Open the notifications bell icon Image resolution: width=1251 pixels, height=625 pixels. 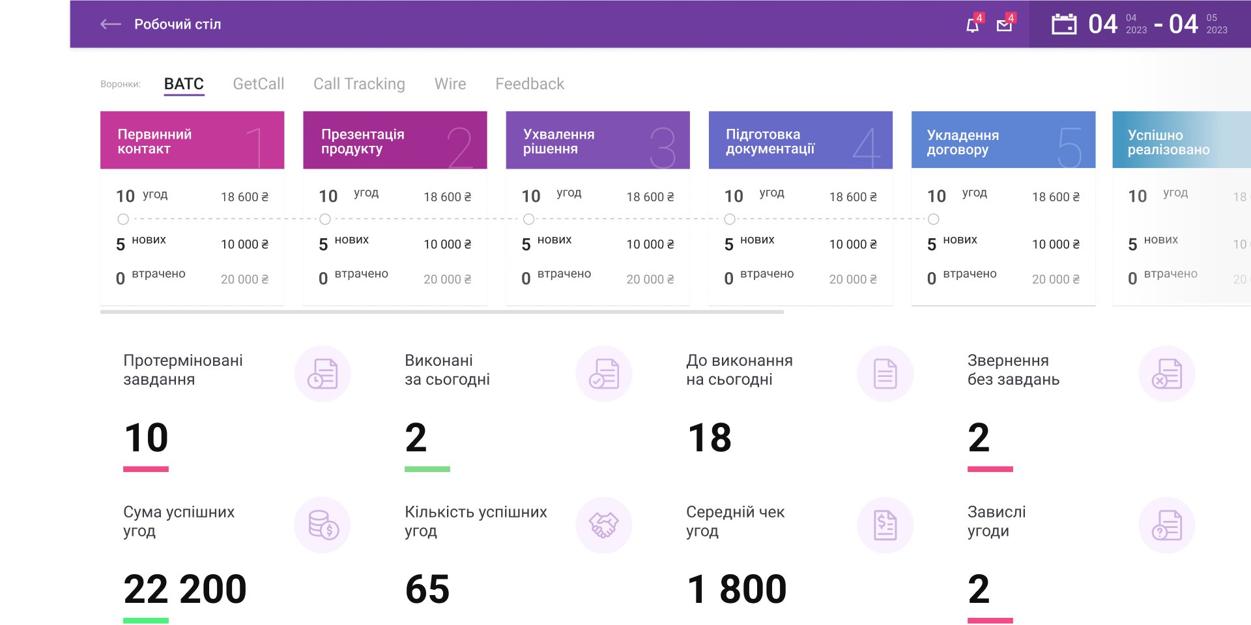(972, 25)
